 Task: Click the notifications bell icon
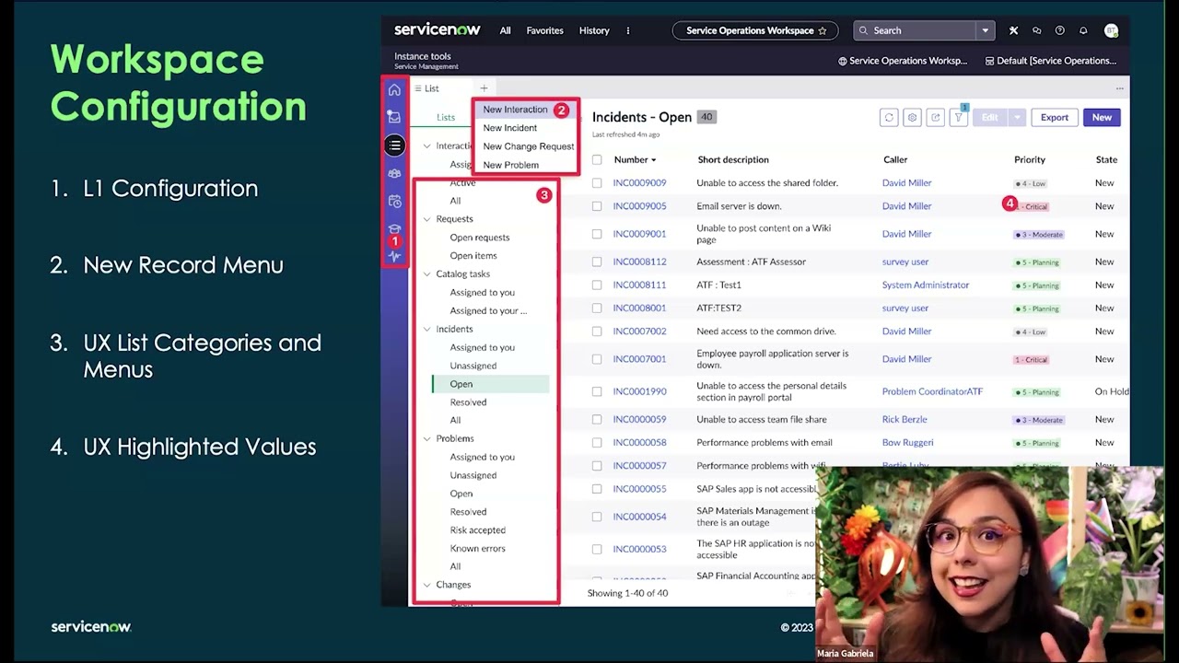(x=1084, y=30)
